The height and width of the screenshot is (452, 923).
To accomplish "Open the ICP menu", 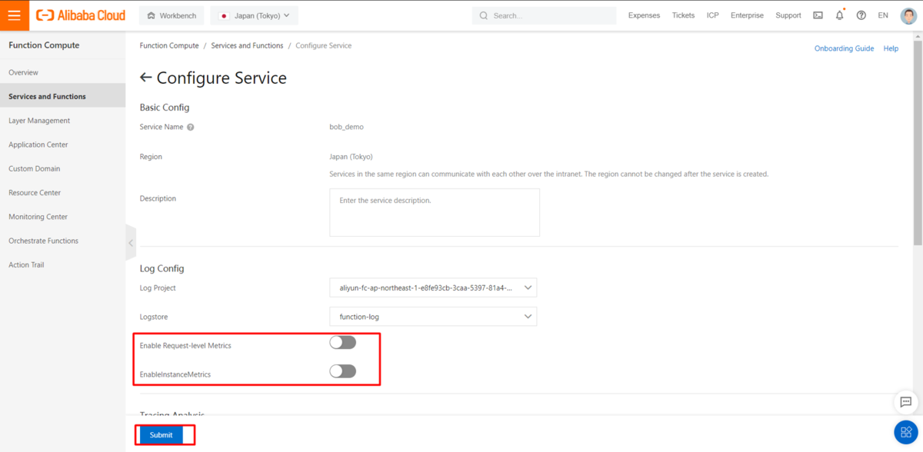I will [713, 15].
